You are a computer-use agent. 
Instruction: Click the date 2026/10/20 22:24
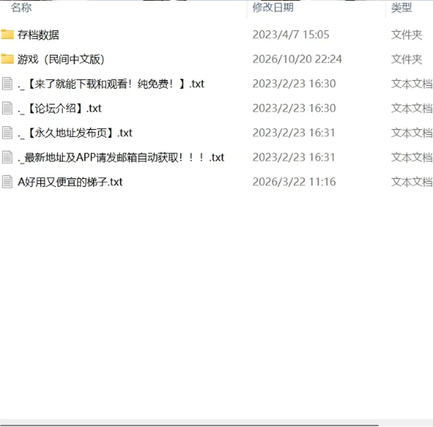pos(297,60)
